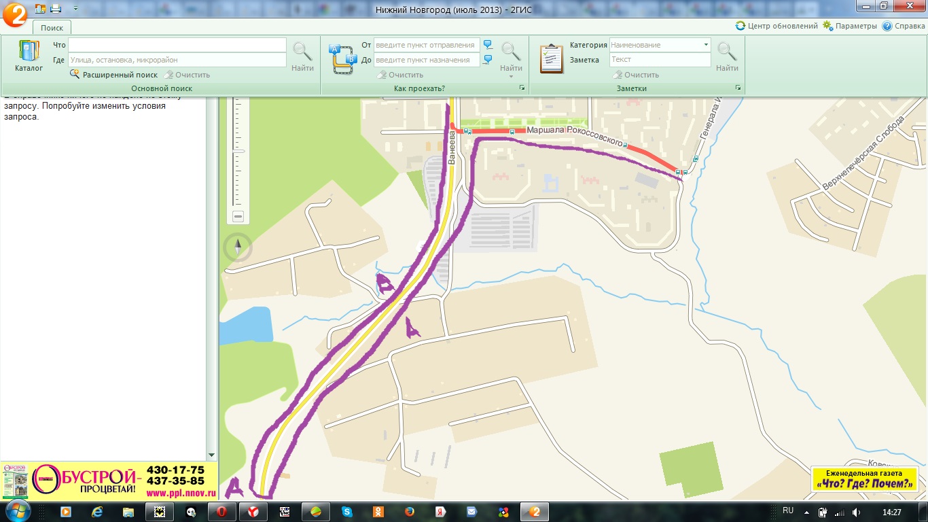This screenshot has height=522, width=928.
Task: Open Справка help
Action: pyautogui.click(x=904, y=26)
